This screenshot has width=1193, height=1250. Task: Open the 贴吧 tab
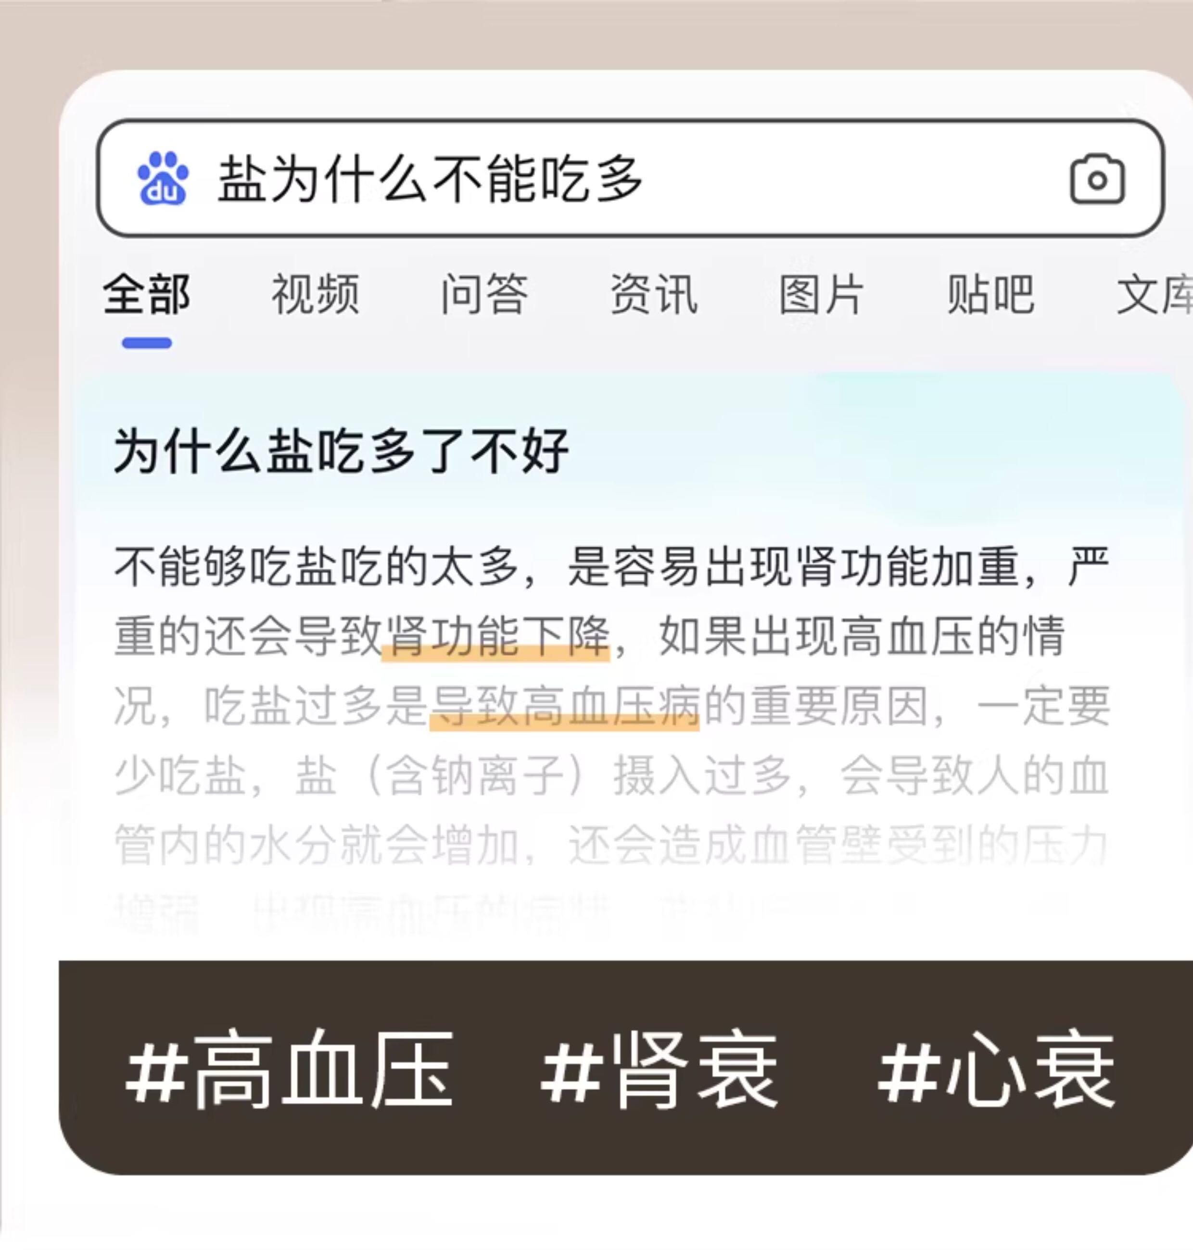click(991, 295)
